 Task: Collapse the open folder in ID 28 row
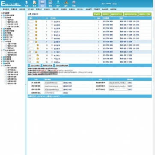pos(36,52)
